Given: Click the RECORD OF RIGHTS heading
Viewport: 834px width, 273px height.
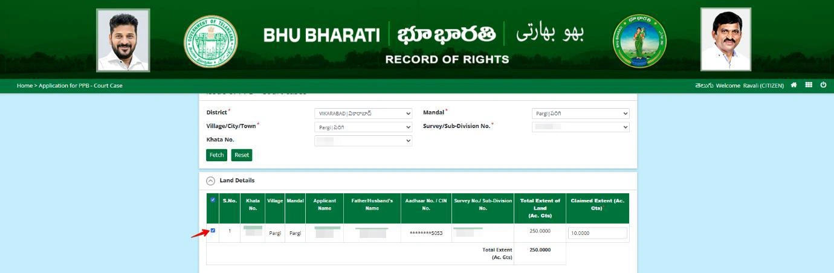Looking at the screenshot, I should pyautogui.click(x=447, y=59).
